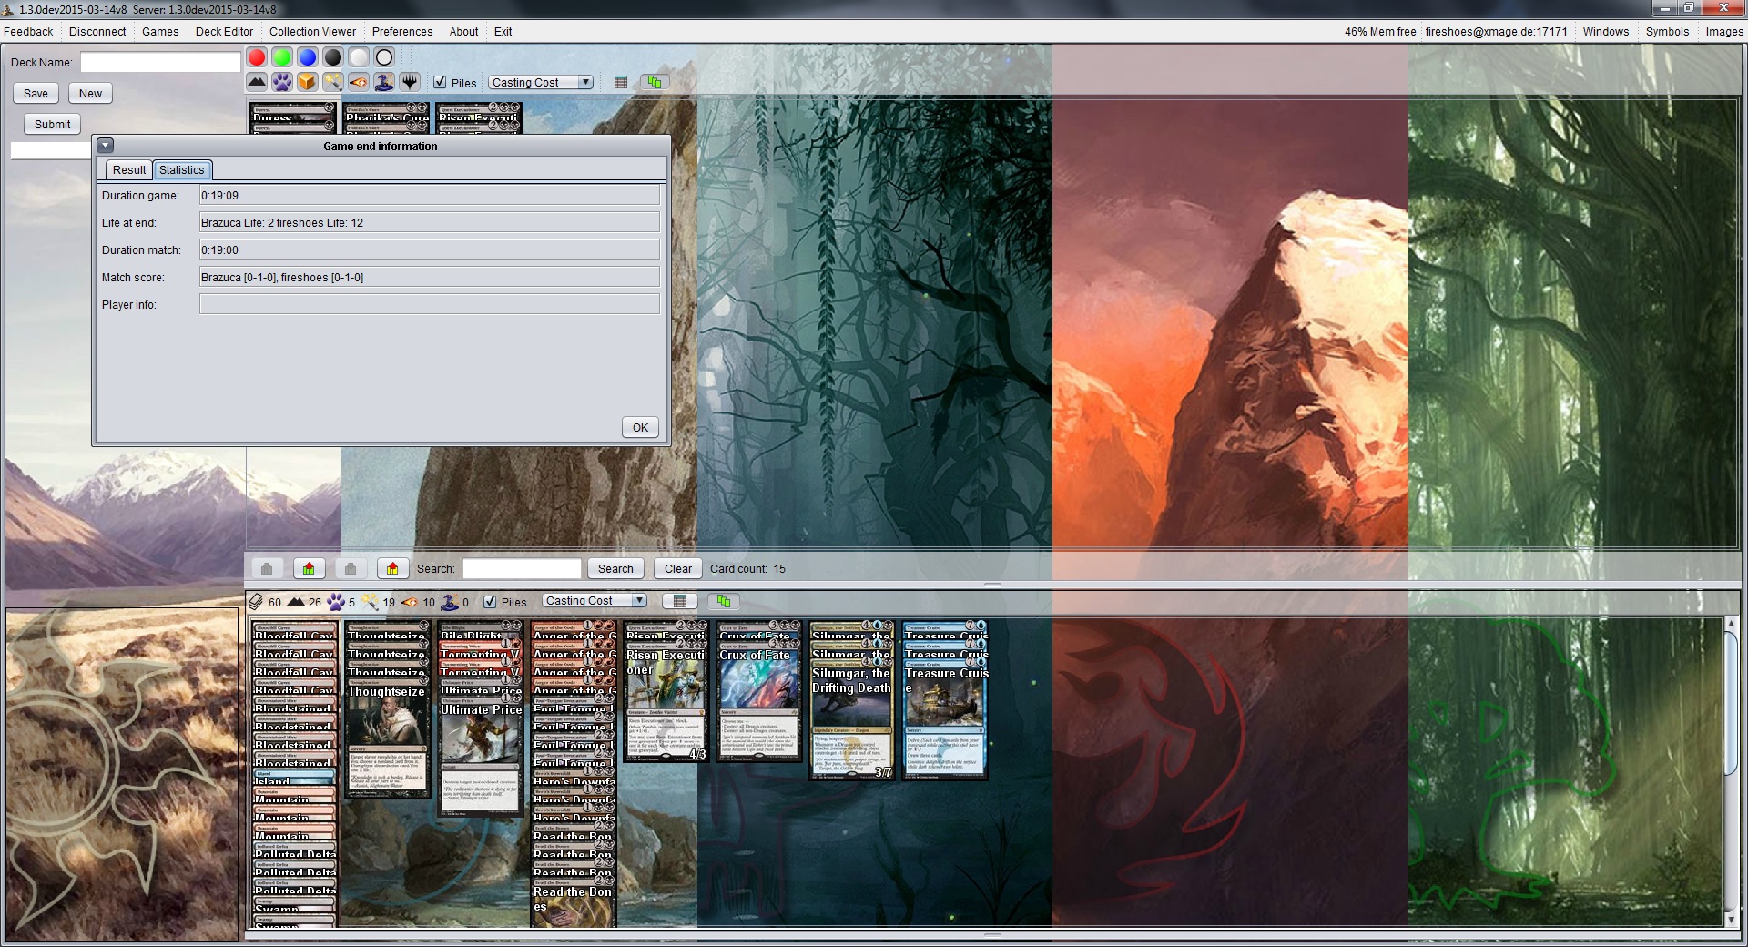Select the Thoughtseize card in deck list
The width and height of the screenshot is (1748, 947).
coord(387,739)
